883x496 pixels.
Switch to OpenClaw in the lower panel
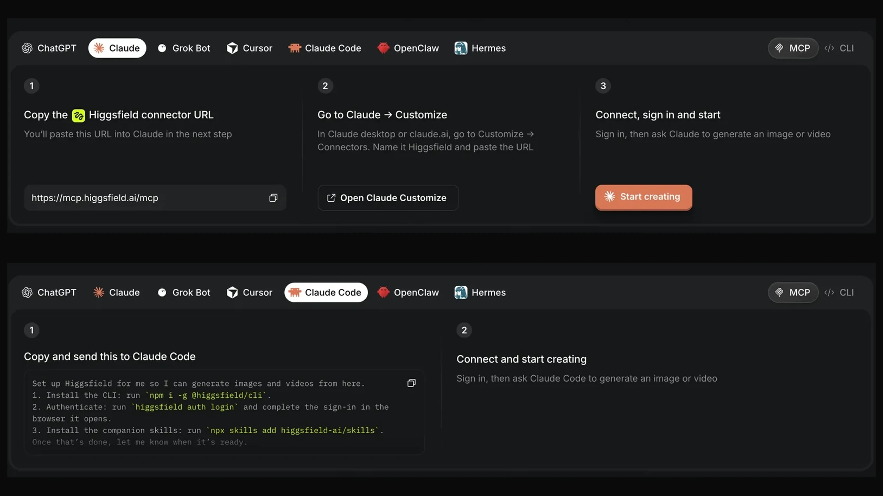pos(408,292)
